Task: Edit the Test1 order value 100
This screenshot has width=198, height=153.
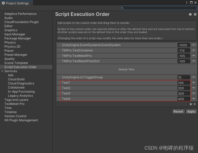Action: [184, 83]
